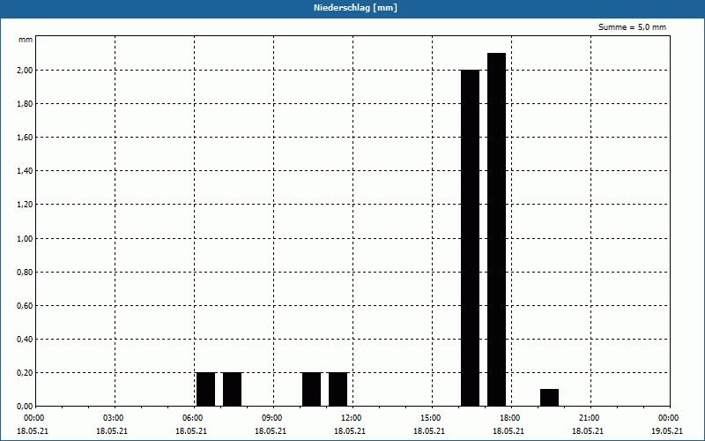Viewport: 705px width, 441px height.
Task: Click the 1,20 y-axis value
Action: (x=25, y=205)
